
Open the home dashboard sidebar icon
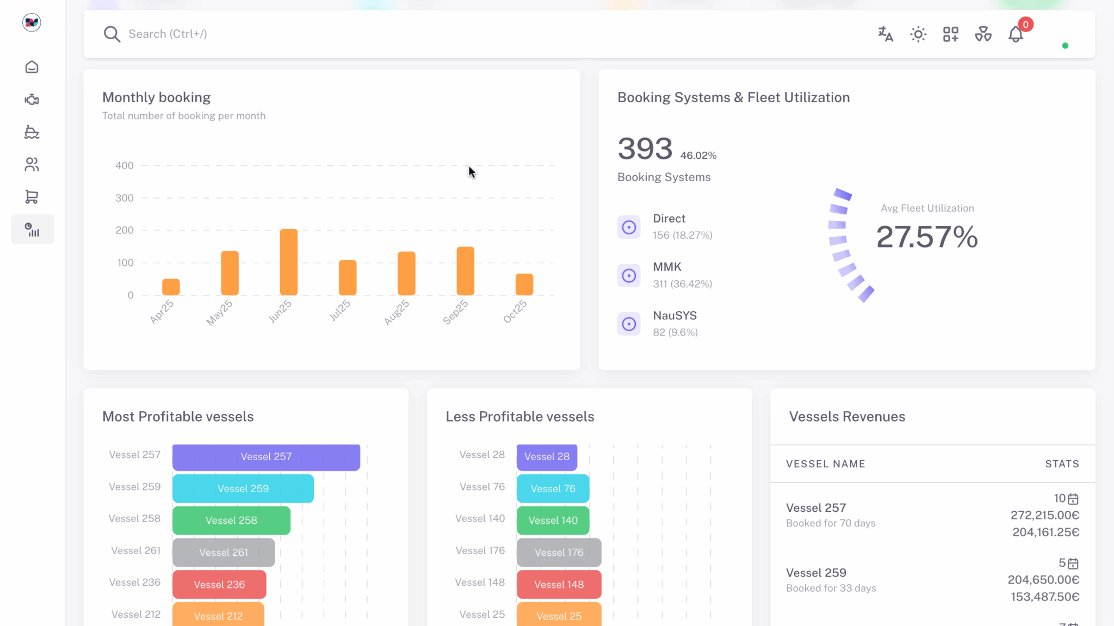pyautogui.click(x=32, y=67)
